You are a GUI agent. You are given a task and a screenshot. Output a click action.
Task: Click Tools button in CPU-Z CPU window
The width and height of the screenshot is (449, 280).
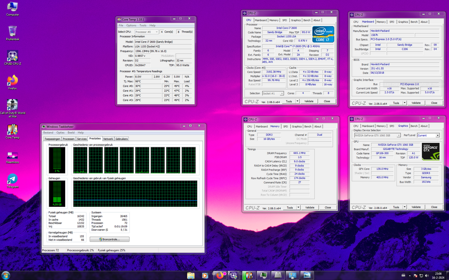[x=289, y=101]
